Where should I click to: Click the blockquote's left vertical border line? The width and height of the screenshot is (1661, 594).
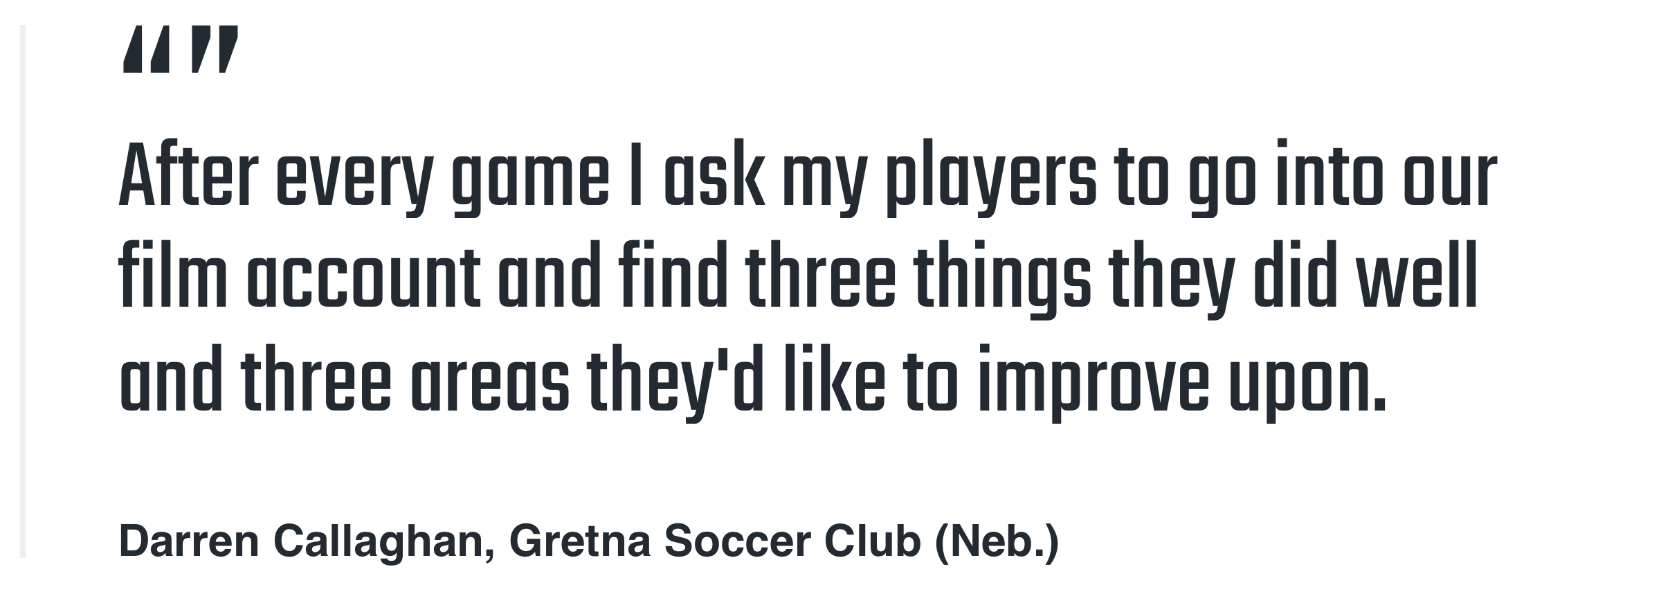23,291
